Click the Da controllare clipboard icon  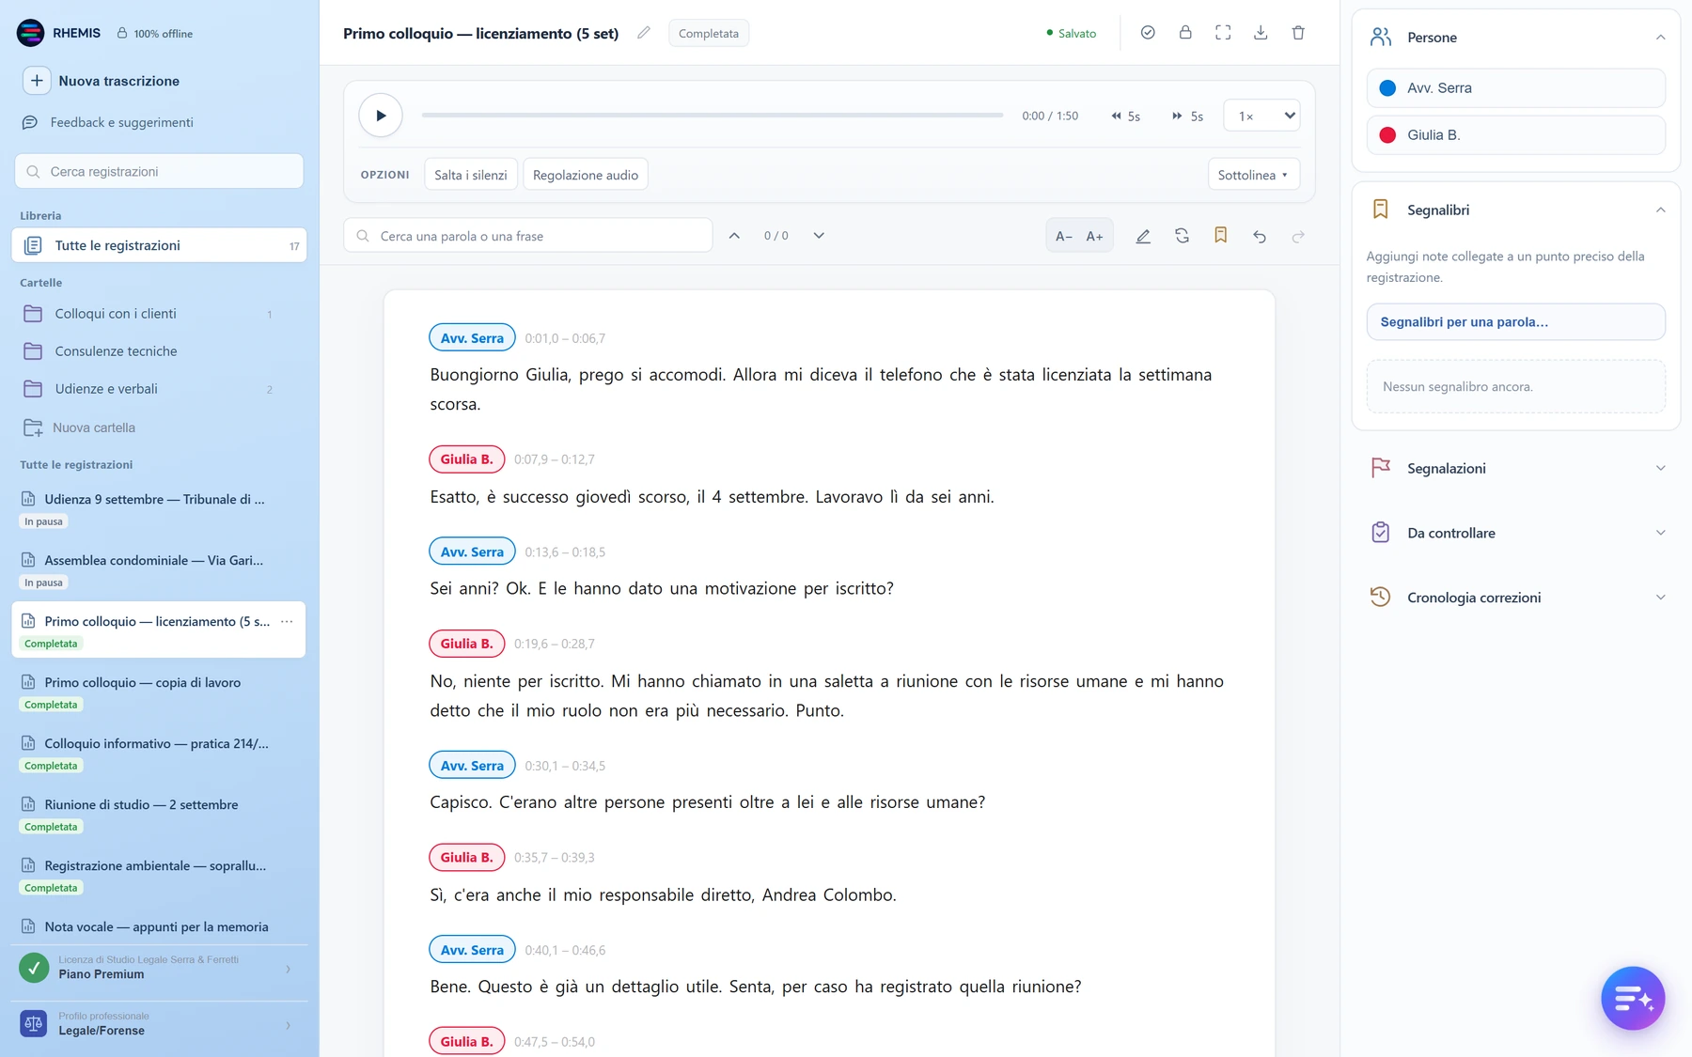tap(1380, 533)
